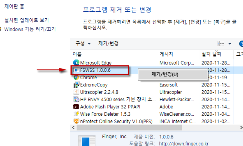The image size is (243, 146).
Task: Sort by the 설치 날짜 column header
Action: coord(211,54)
